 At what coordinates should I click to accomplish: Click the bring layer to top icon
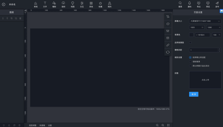[11, 18]
